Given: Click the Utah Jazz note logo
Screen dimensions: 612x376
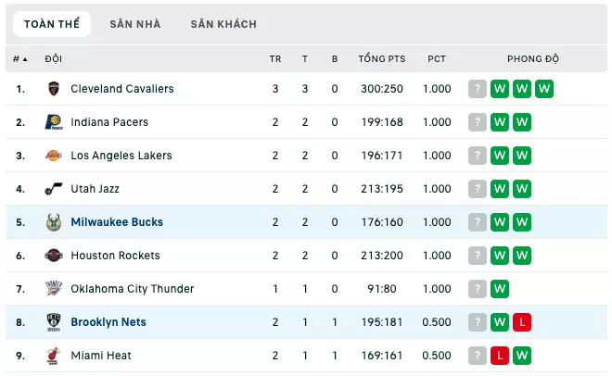Looking at the screenshot, I should (x=54, y=189).
